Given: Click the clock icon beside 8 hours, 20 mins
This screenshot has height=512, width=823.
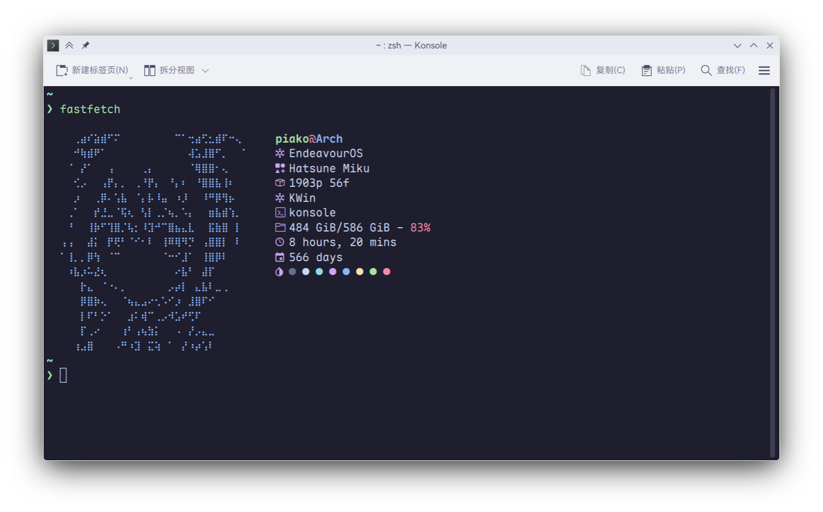Looking at the screenshot, I should (x=280, y=242).
